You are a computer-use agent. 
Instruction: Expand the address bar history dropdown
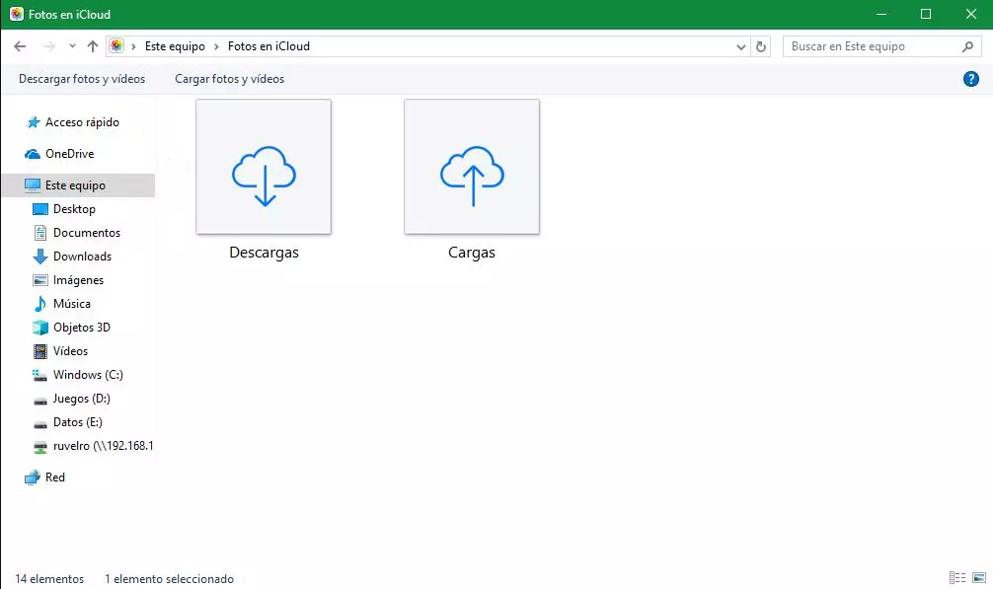tap(741, 46)
